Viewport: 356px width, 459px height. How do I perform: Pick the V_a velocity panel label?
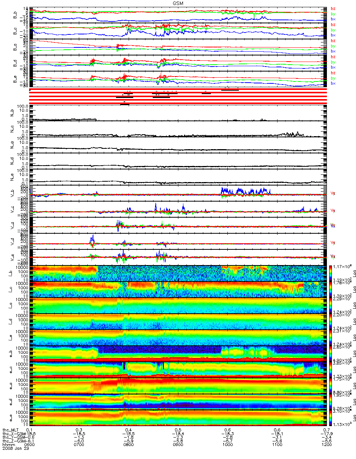point(11,225)
